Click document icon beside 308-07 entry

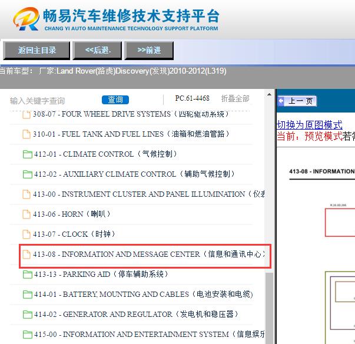coord(26,114)
